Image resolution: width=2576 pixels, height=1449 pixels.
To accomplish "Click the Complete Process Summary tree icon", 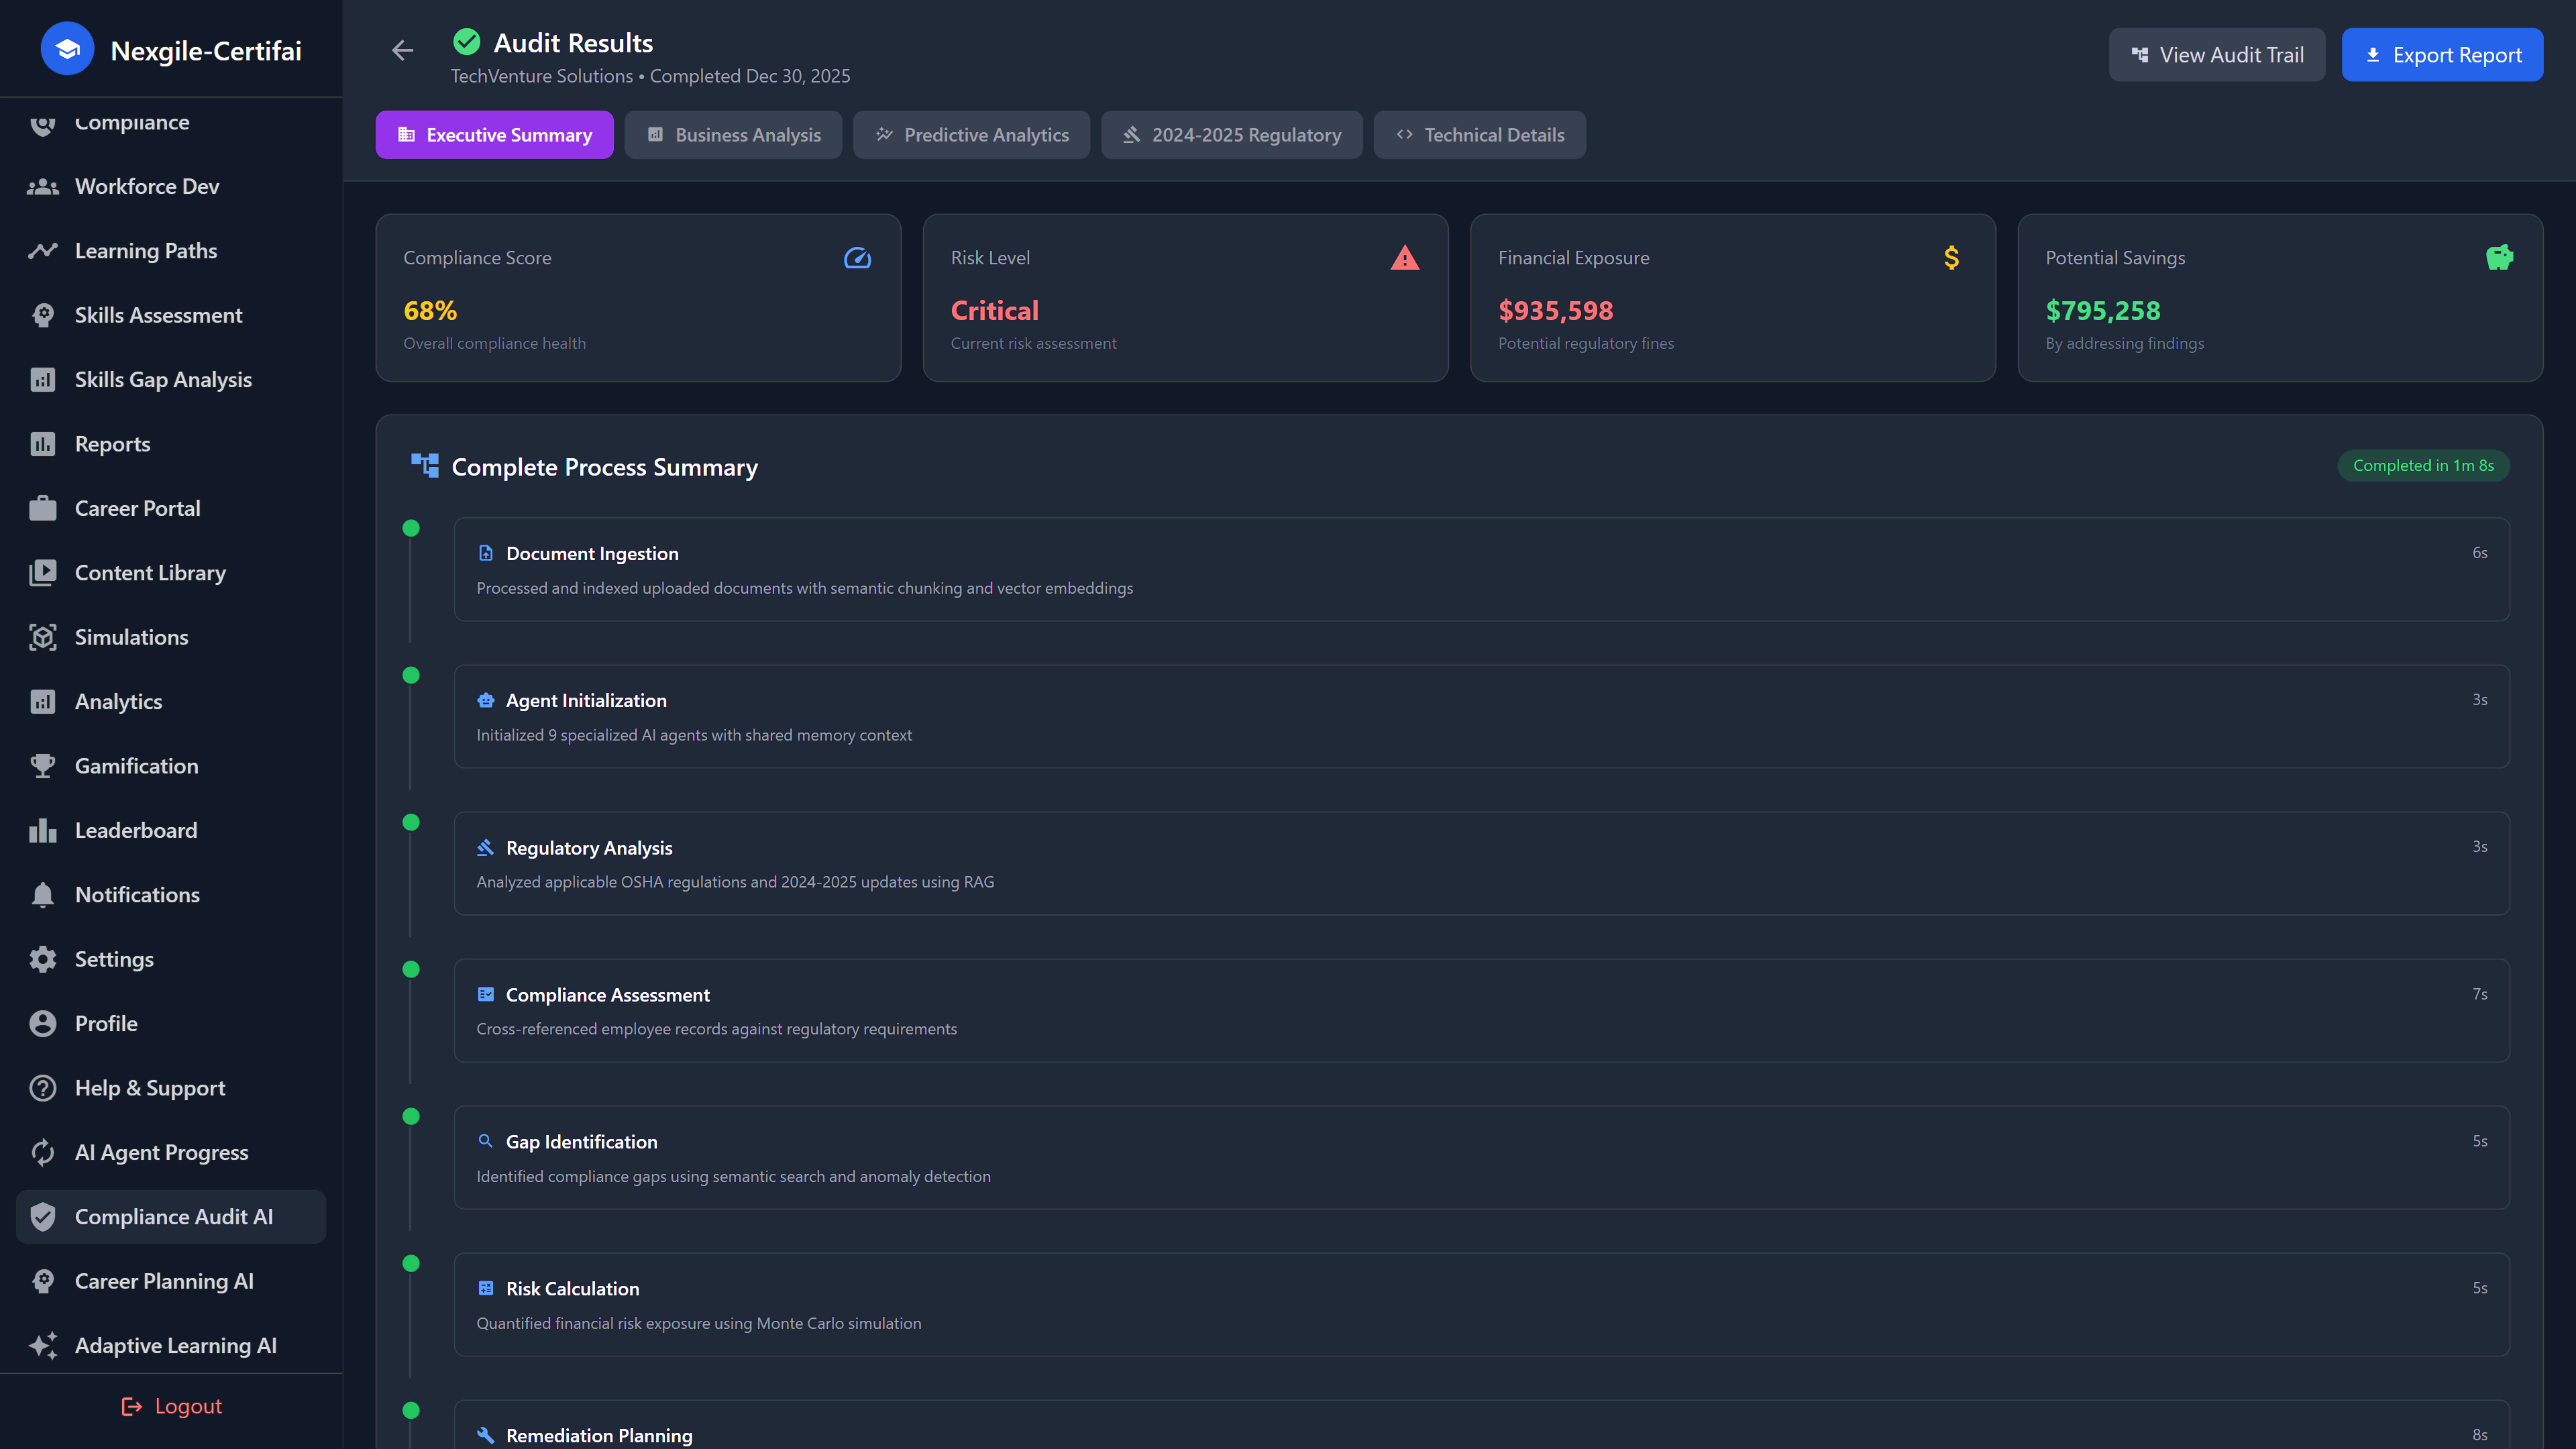I will coord(425,466).
